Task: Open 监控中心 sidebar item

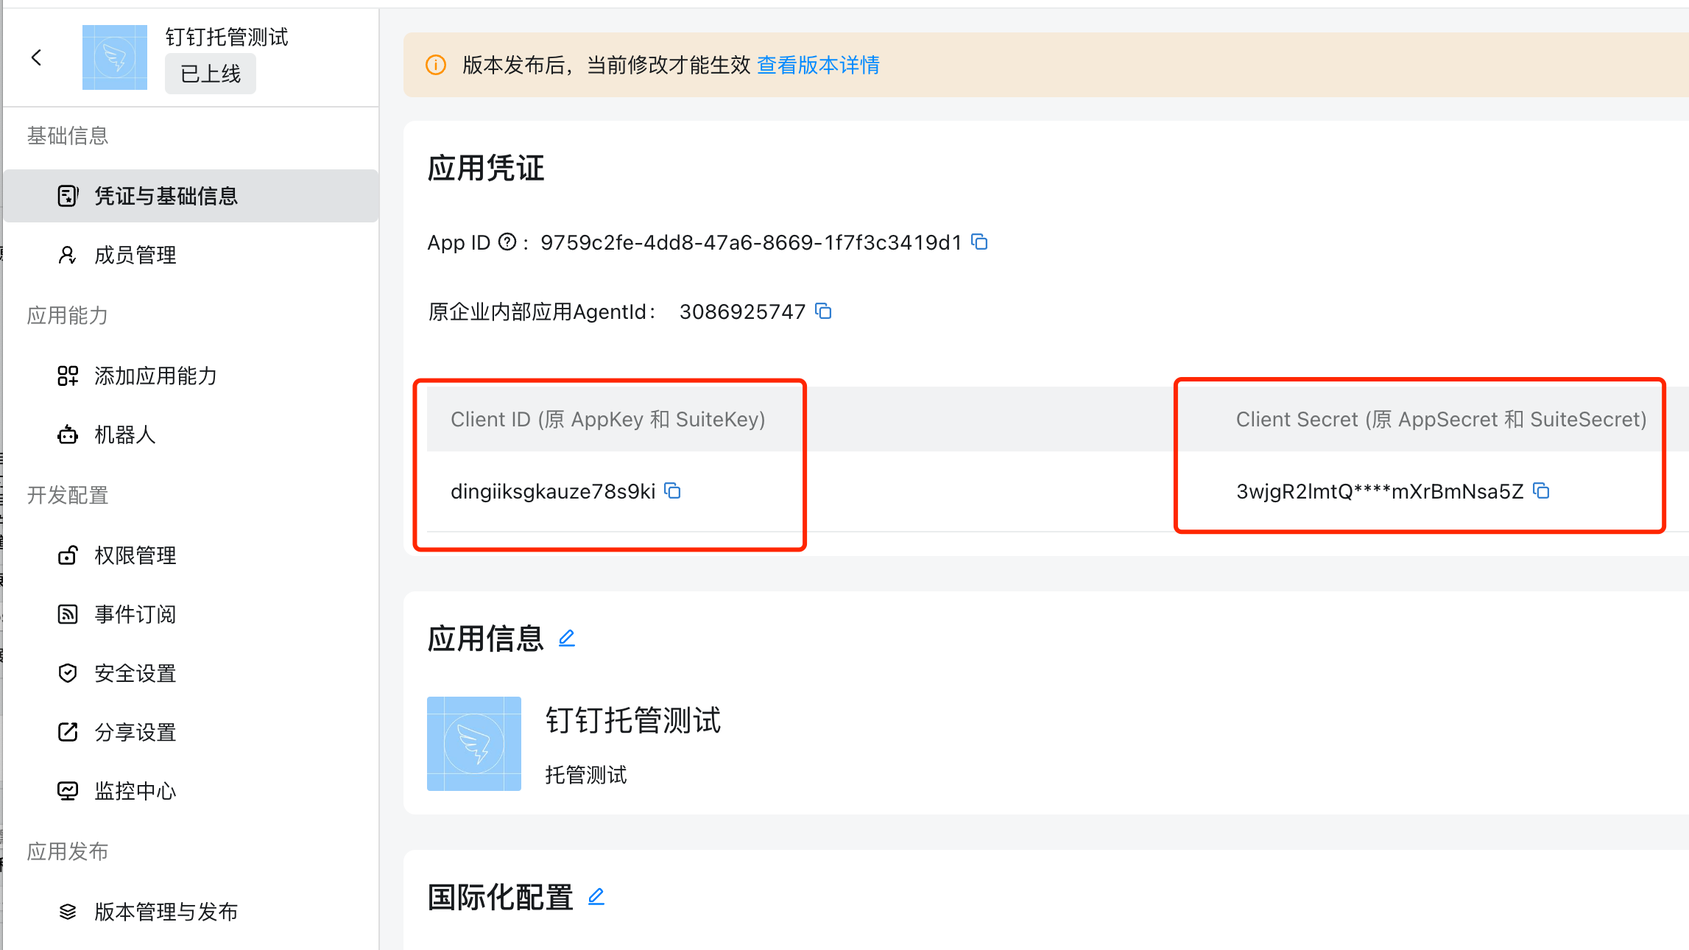Action: point(135,791)
